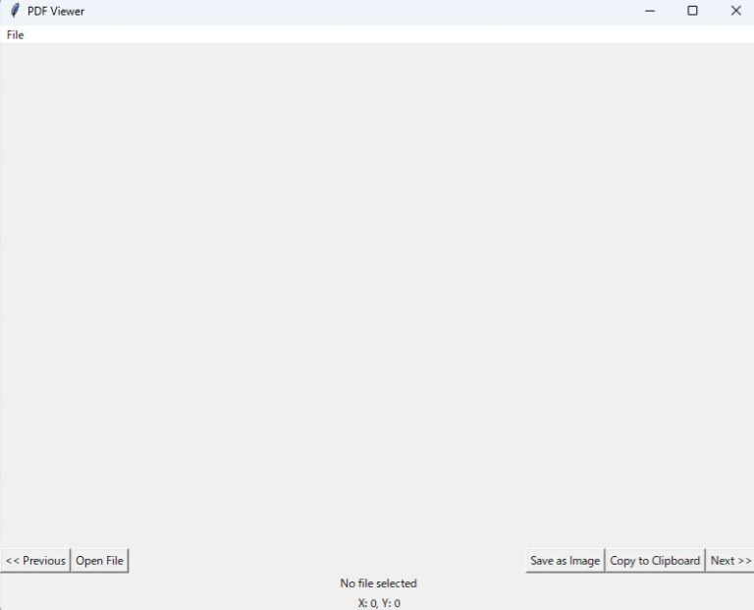
Task: Go to the previous page with << Previous
Action: tap(35, 561)
